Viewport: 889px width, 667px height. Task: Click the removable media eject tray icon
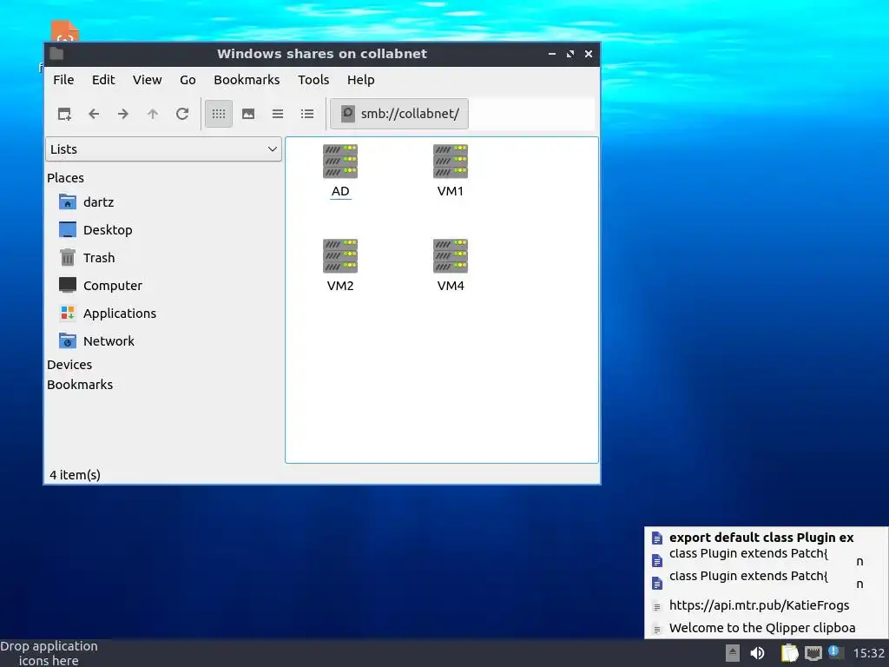(x=733, y=653)
